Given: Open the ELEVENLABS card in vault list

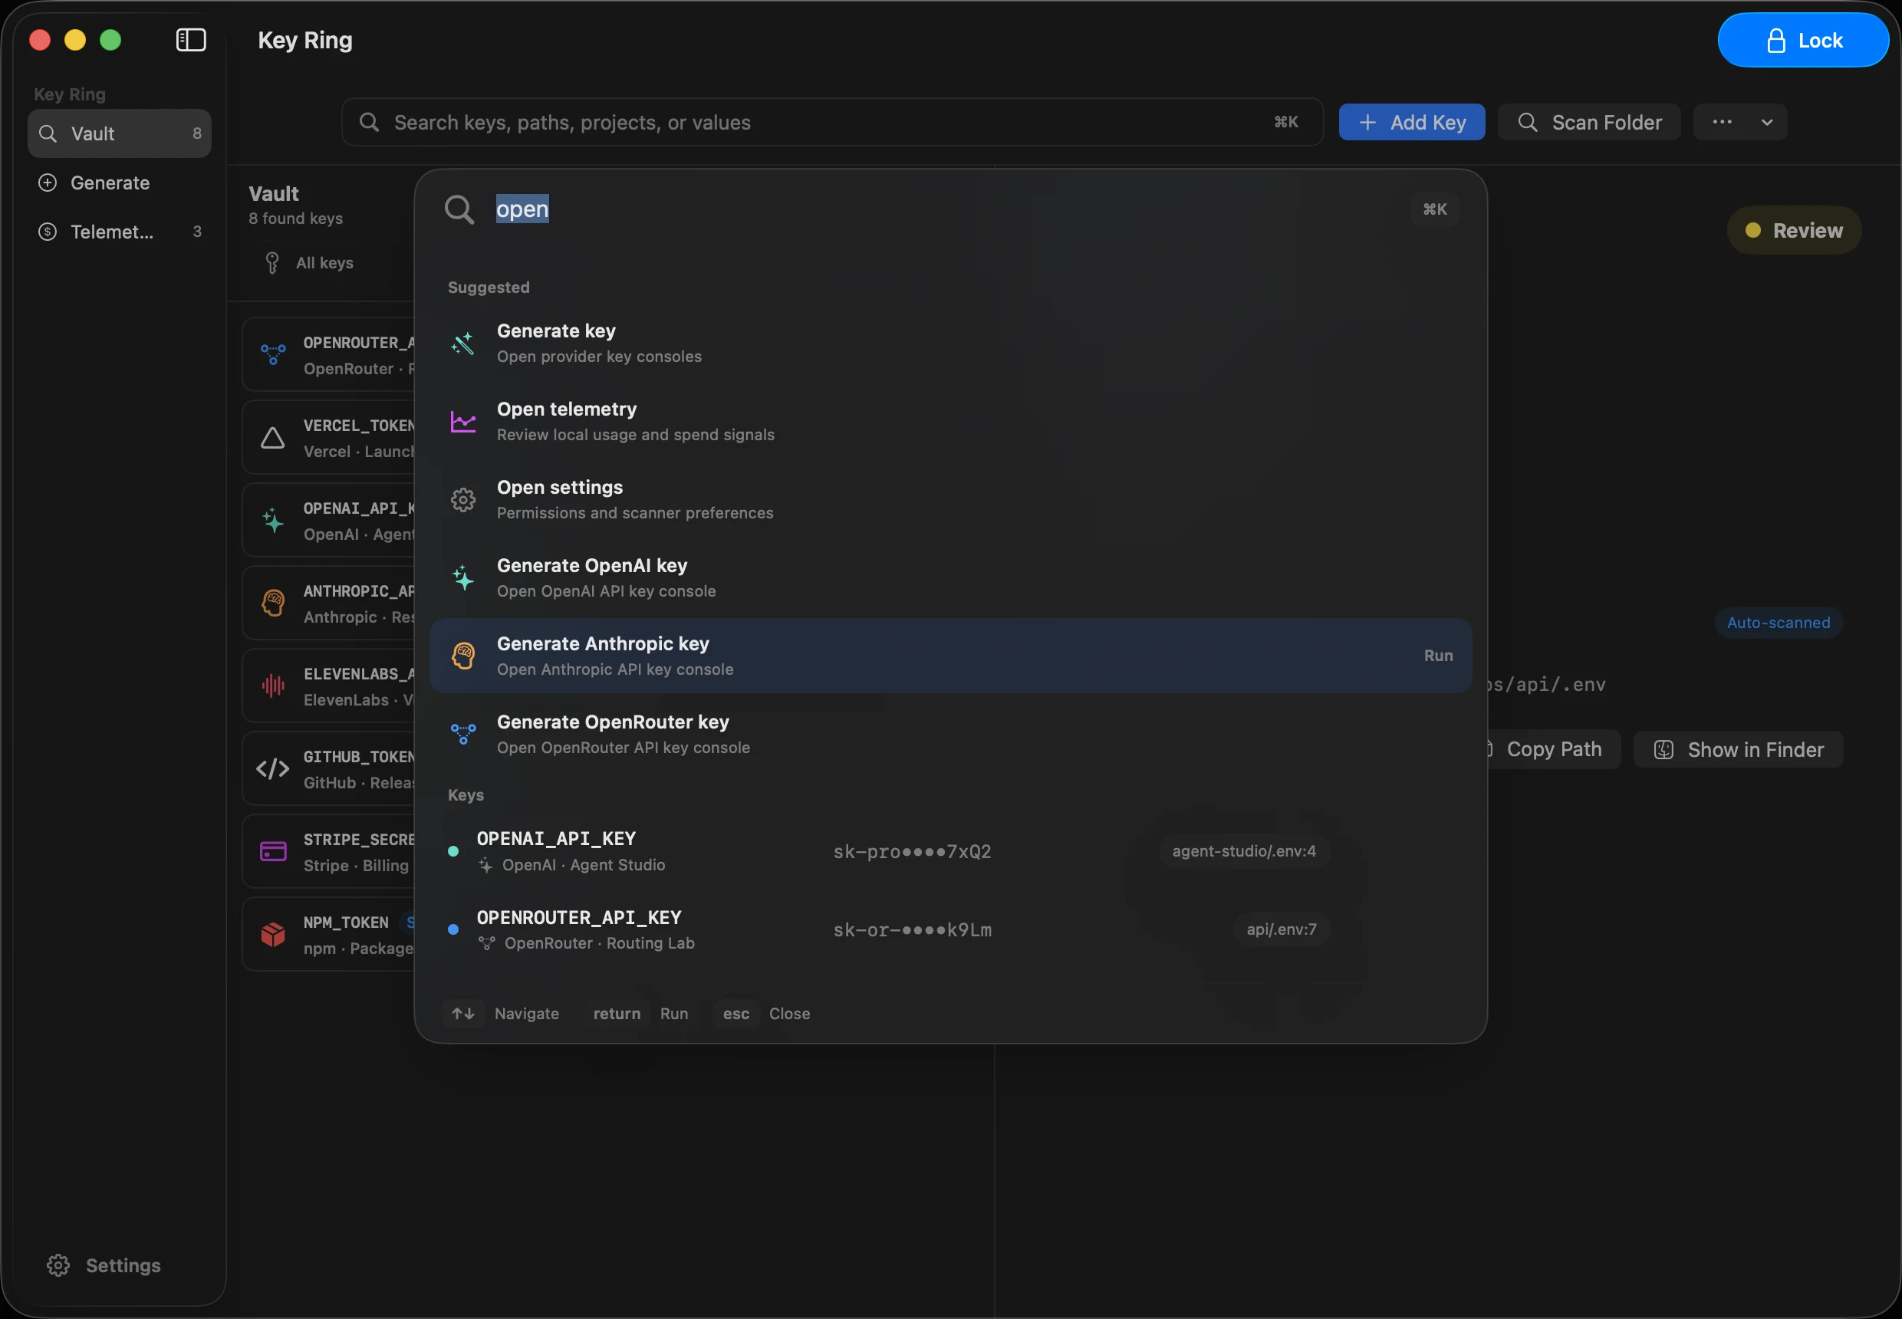Looking at the screenshot, I should point(329,685).
